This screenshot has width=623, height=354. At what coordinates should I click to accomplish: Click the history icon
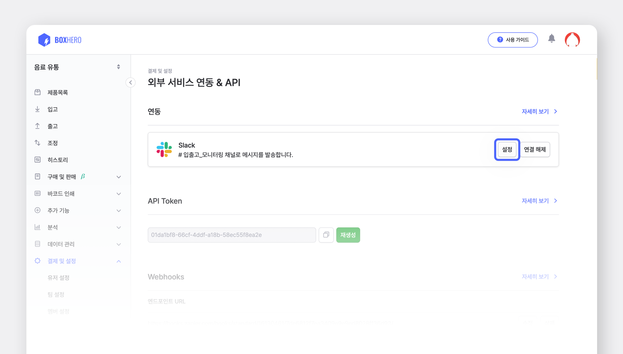[x=37, y=160]
